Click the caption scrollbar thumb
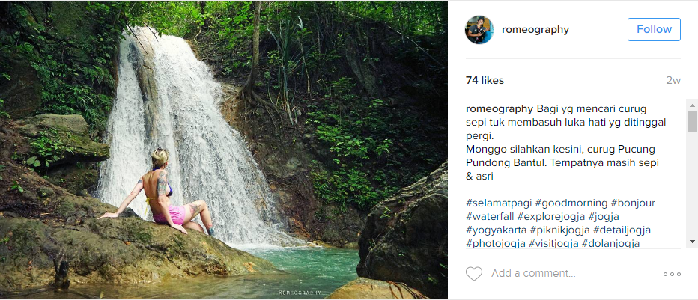 click(x=692, y=122)
